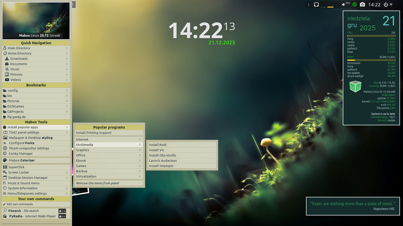
Task: Click the SuperClick grid icon
Action: pyautogui.click(x=5, y=167)
